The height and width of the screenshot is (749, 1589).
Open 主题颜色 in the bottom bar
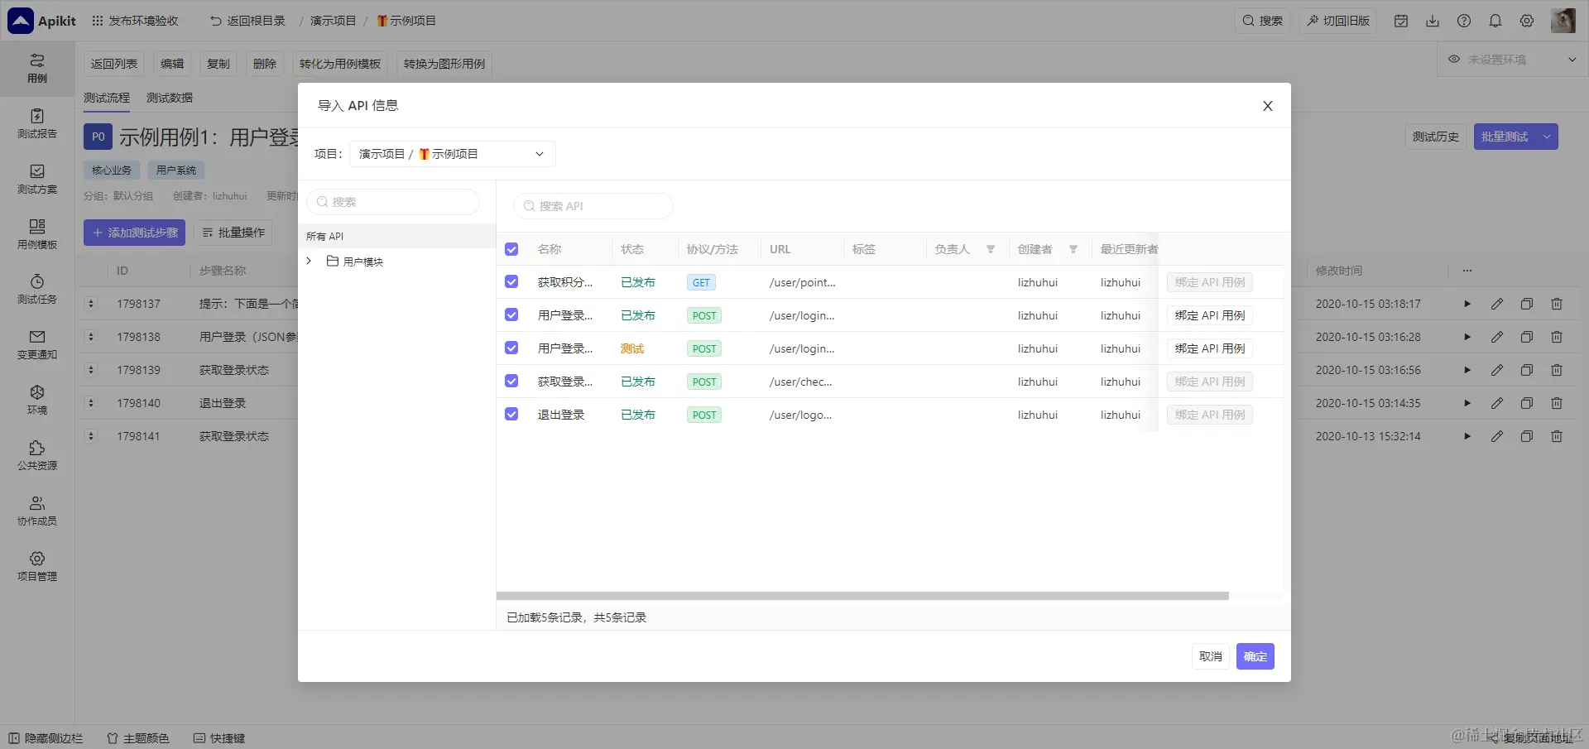coord(138,738)
